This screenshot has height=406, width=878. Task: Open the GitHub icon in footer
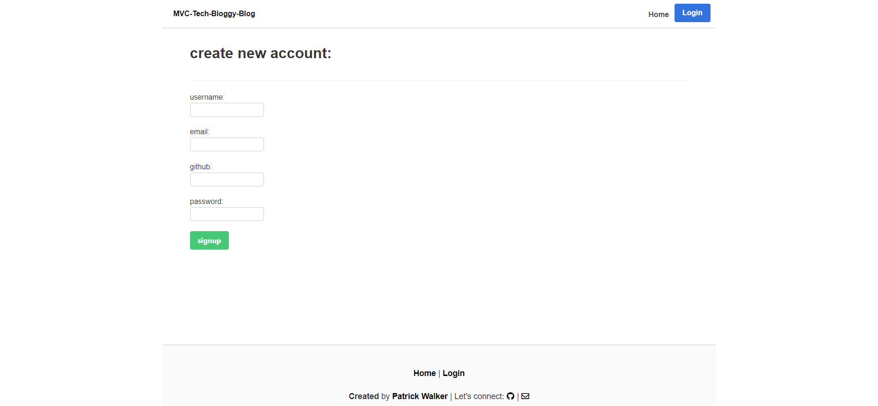coord(510,396)
